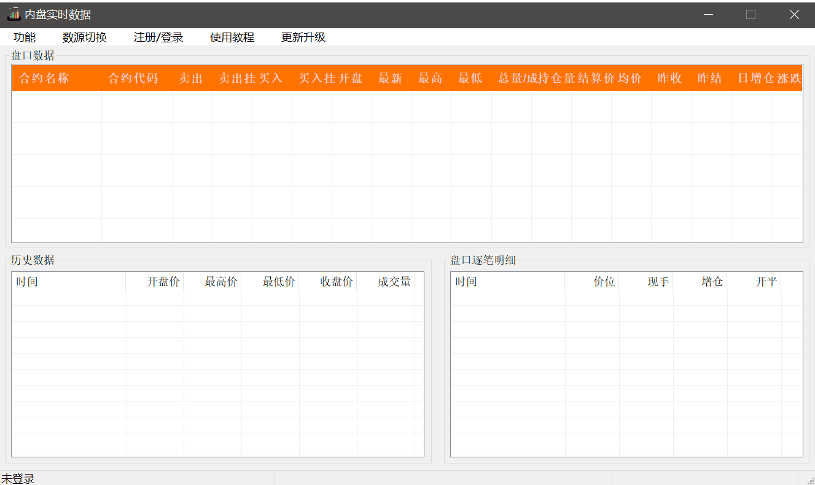The width and height of the screenshot is (815, 485).
Task: Open the 更新升级 menu
Action: pyautogui.click(x=303, y=37)
